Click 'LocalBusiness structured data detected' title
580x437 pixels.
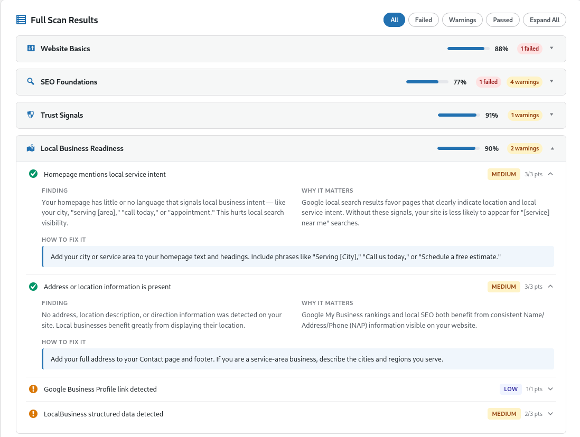(103, 414)
